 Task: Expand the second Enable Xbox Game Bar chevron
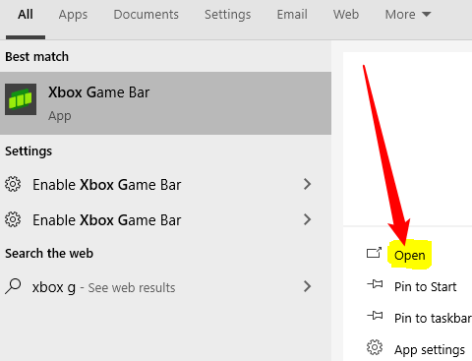(307, 219)
